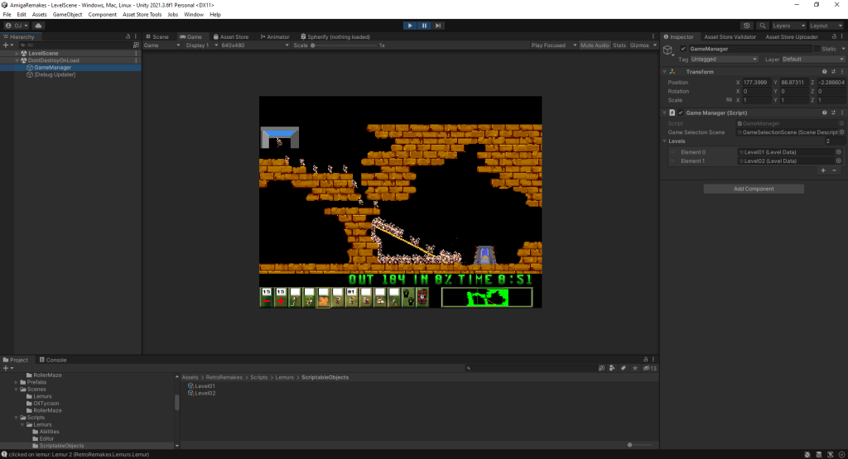Toggle Gizmos in Game view
The image size is (848, 459).
(x=639, y=45)
